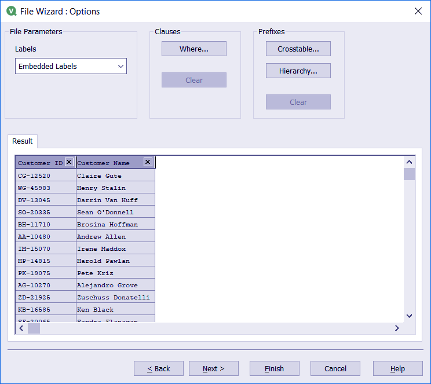The image size is (431, 384).
Task: Select the cell CG-12520
Action: pyautogui.click(x=46, y=175)
